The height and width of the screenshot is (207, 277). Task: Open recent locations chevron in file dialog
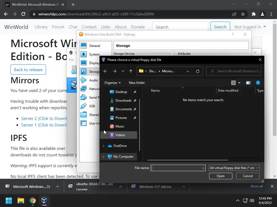point(123,71)
